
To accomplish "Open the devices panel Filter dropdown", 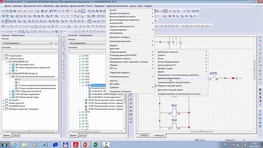I will (87, 43).
